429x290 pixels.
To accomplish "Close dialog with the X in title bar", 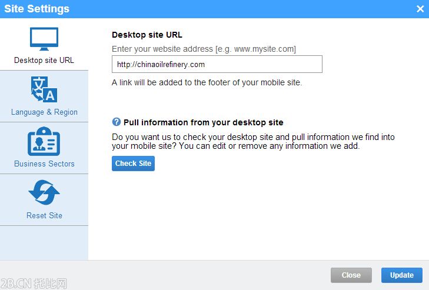I will click(420, 9).
